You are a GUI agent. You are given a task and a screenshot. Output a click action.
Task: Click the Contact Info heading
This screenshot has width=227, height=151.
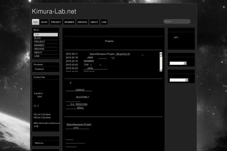pos(39,77)
